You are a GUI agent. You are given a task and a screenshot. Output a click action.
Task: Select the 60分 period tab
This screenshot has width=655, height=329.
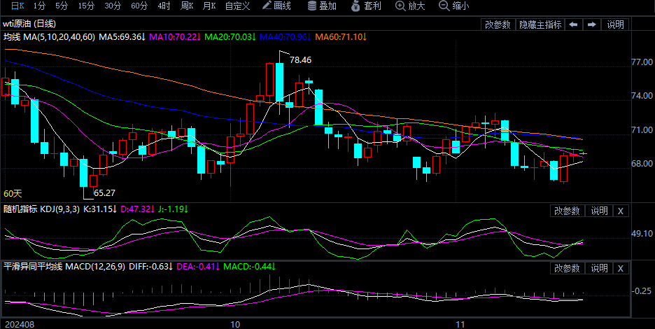139,6
